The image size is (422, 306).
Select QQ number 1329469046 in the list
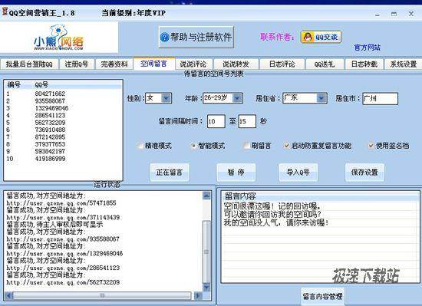click(x=63, y=108)
